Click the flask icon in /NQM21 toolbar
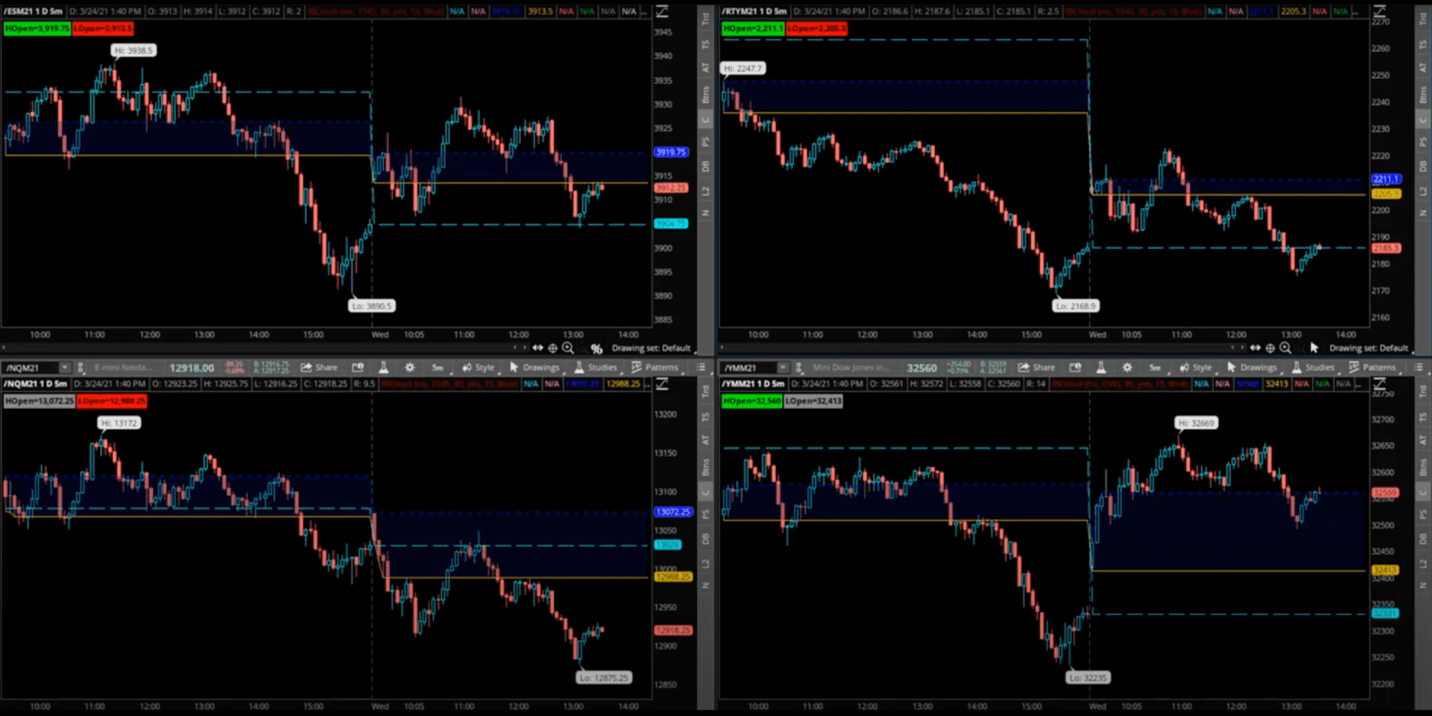This screenshot has width=1432, height=716. tap(384, 367)
